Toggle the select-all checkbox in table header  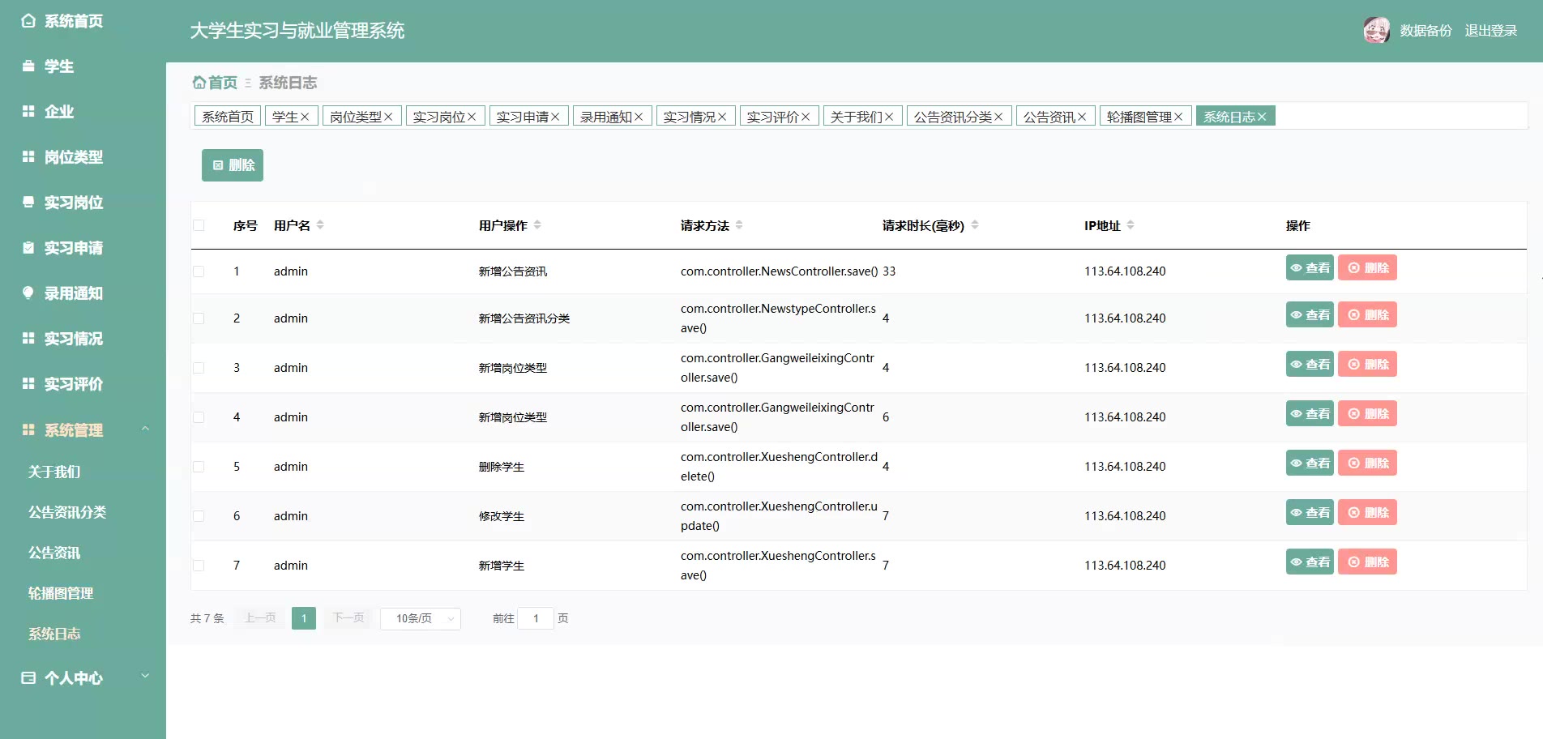click(x=199, y=225)
